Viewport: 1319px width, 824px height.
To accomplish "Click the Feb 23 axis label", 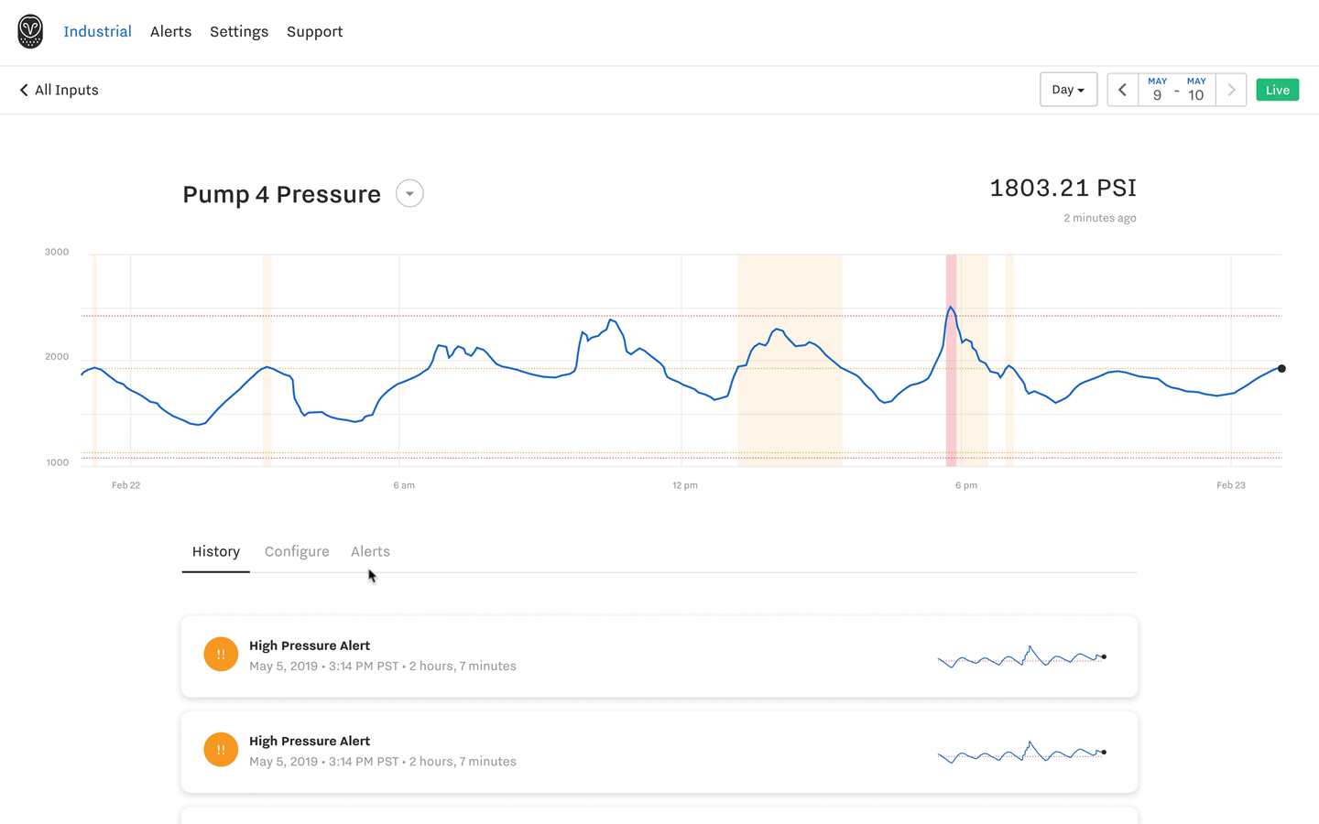I will 1231,485.
